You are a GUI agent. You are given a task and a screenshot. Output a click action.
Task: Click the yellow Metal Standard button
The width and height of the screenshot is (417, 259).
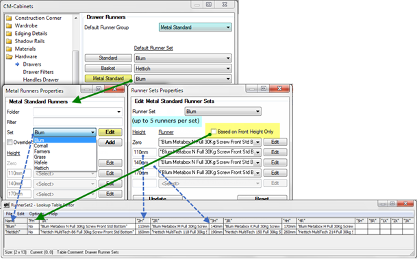(x=108, y=78)
